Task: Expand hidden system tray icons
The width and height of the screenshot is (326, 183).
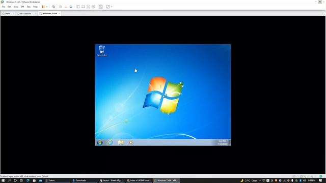Action: (260, 180)
